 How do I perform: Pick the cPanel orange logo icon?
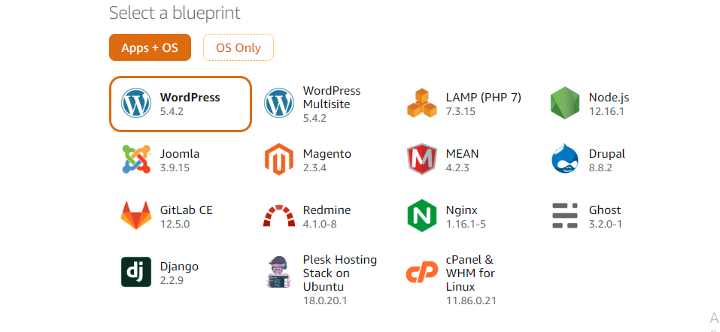421,273
